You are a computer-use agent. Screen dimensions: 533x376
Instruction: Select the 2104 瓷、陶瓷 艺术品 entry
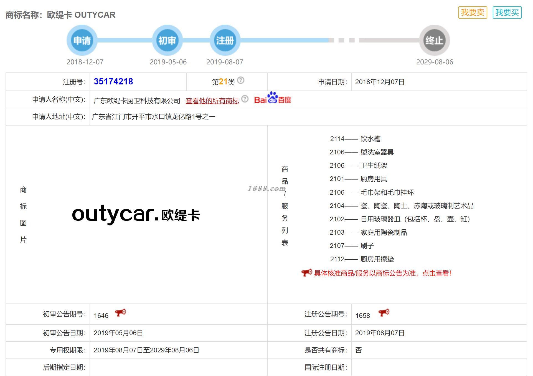coord(402,206)
